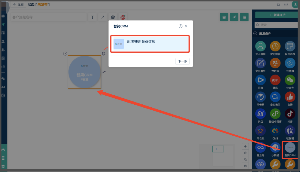The width and height of the screenshot is (300, 172).
Task: Close the 智简CRM dialog
Action: tap(186, 26)
